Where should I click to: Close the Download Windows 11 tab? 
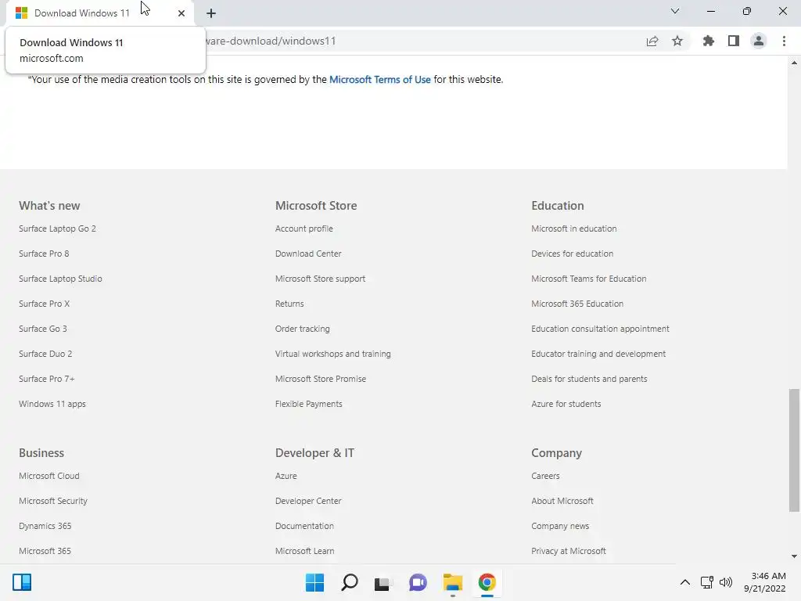pyautogui.click(x=181, y=13)
